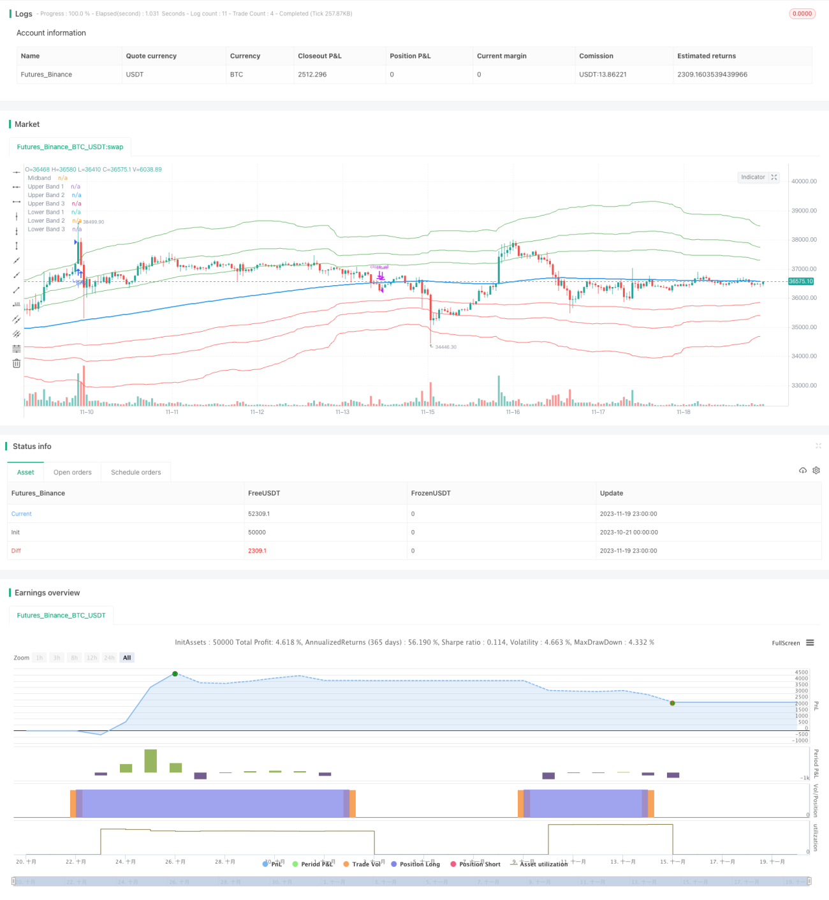Choose the price line tool with 123 label

point(17,304)
